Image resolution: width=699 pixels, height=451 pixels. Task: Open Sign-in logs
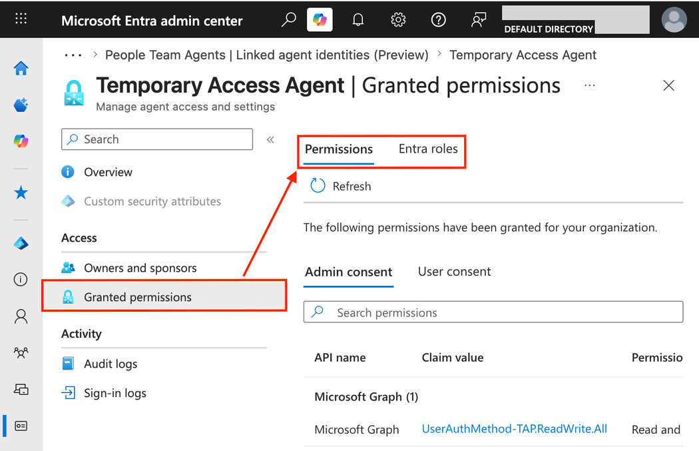tap(115, 393)
